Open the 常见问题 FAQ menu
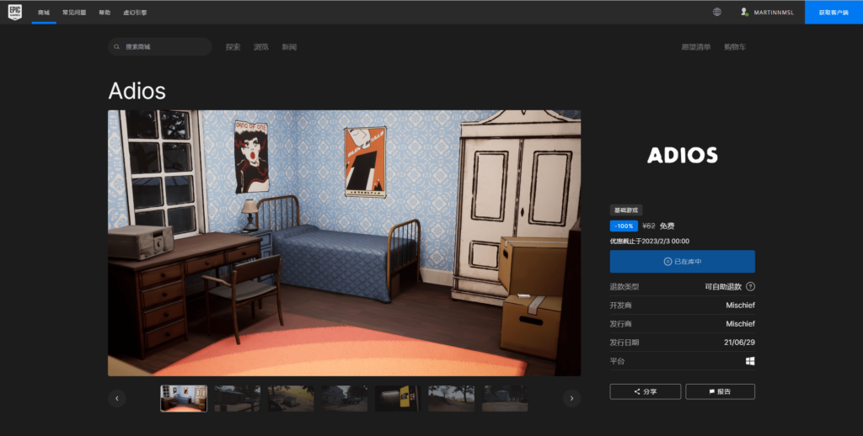This screenshot has height=436, width=863. [74, 12]
